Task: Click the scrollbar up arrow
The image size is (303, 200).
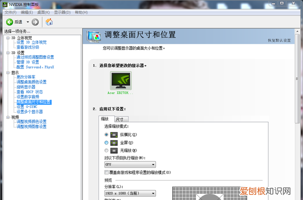Action: (297, 32)
